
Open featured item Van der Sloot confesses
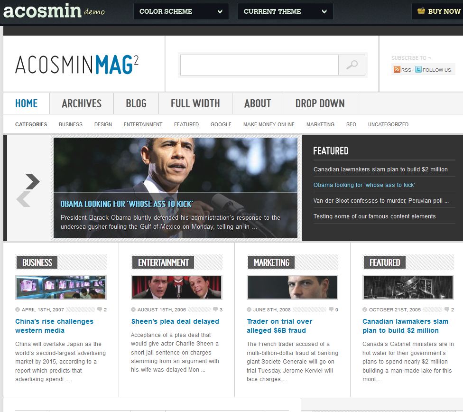coord(380,201)
